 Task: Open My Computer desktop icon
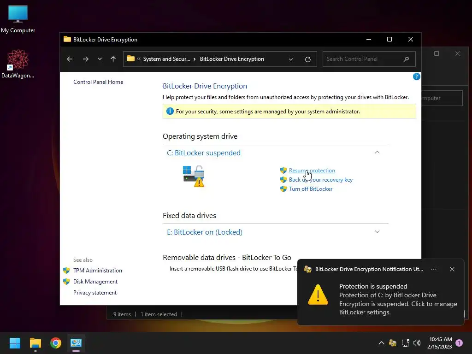(18, 19)
